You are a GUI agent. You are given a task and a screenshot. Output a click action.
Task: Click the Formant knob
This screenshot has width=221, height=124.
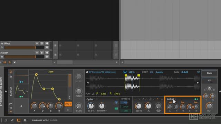[x=102, y=106]
